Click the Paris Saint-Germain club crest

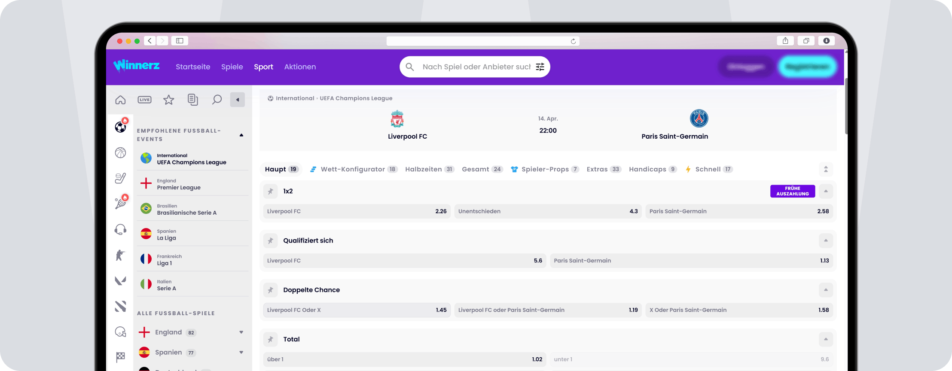(x=699, y=118)
